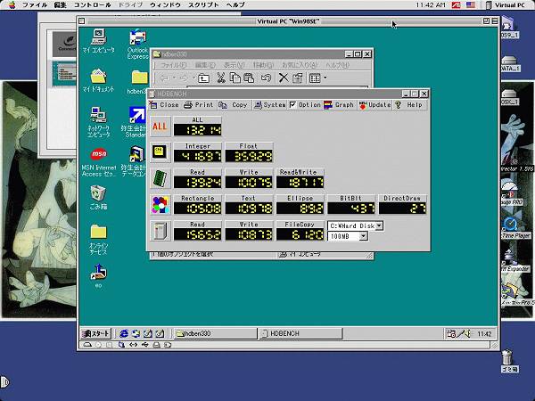Open HDBENCH Help

click(x=409, y=105)
